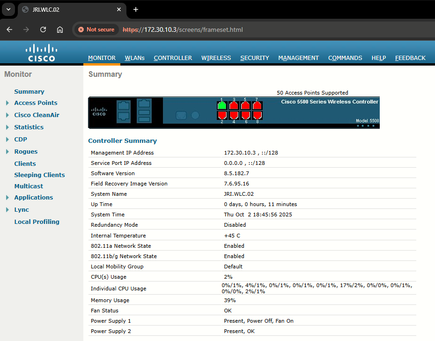Click the browser Forward arrow
435x341 pixels.
coord(26,30)
